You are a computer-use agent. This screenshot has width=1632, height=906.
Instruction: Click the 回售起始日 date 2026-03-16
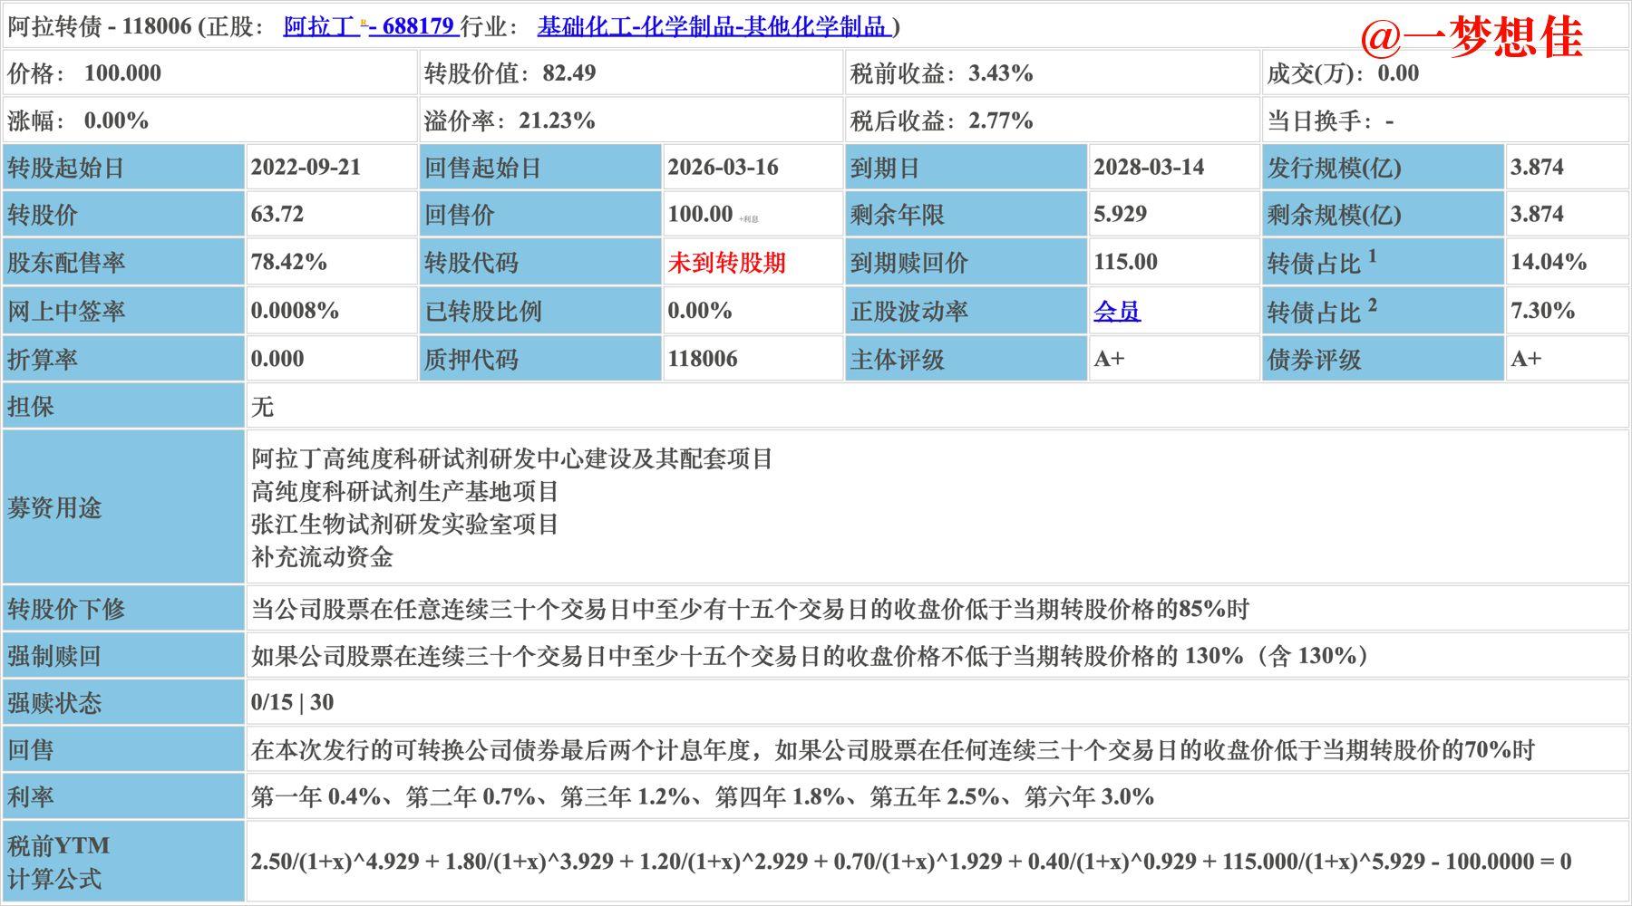pos(723,168)
